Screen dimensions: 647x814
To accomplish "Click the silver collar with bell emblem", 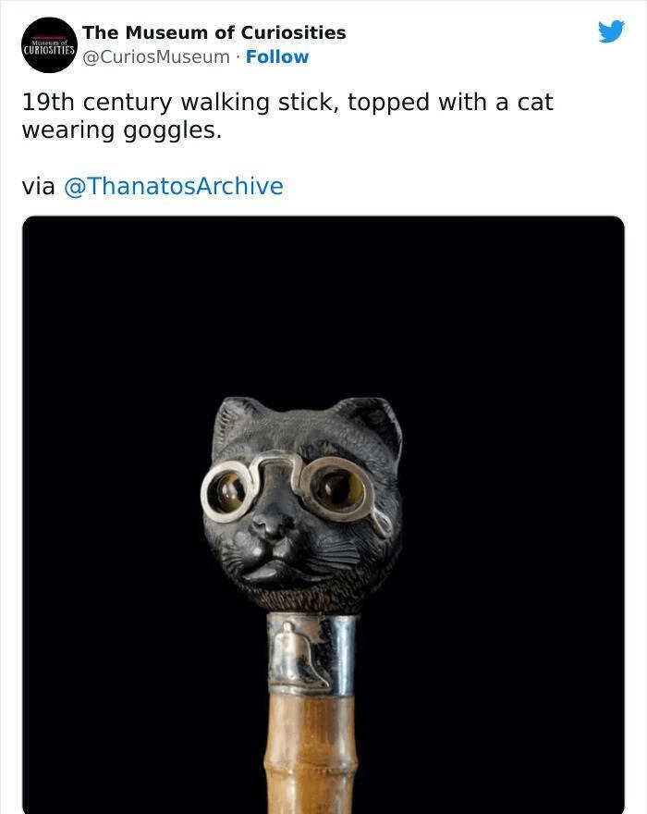I will [311, 655].
